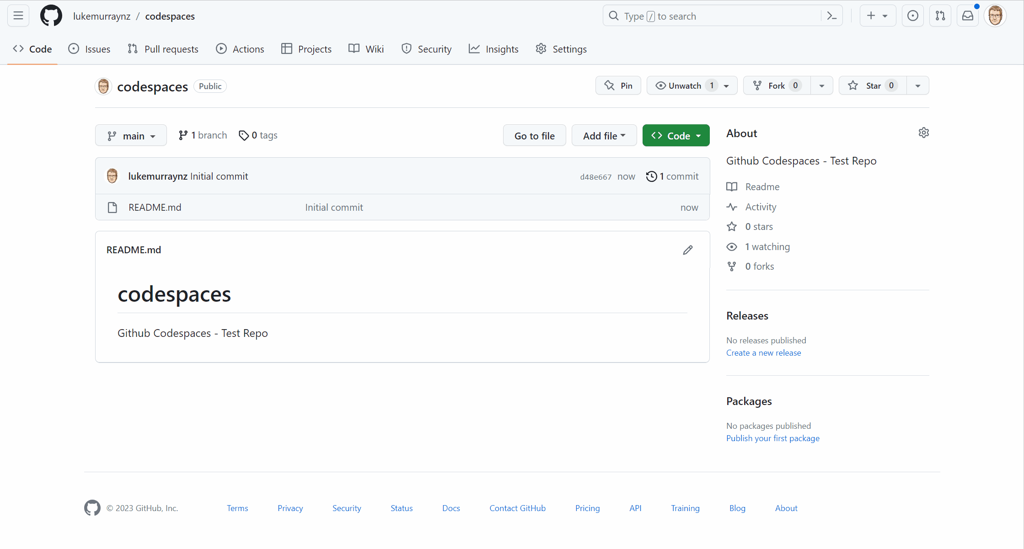Open the README.md file row icon
This screenshot has height=549, width=1024.
point(112,208)
